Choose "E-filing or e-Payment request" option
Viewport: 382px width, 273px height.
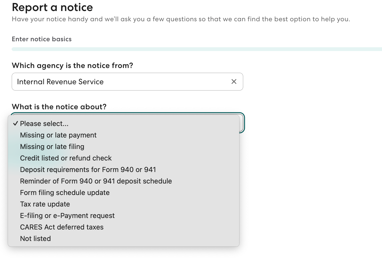(67, 215)
